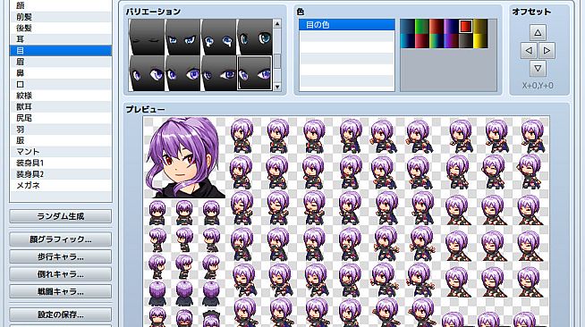Pick the steel blue eye color swatch
Image resolution: width=585 pixels, height=327 pixels.
407,26
